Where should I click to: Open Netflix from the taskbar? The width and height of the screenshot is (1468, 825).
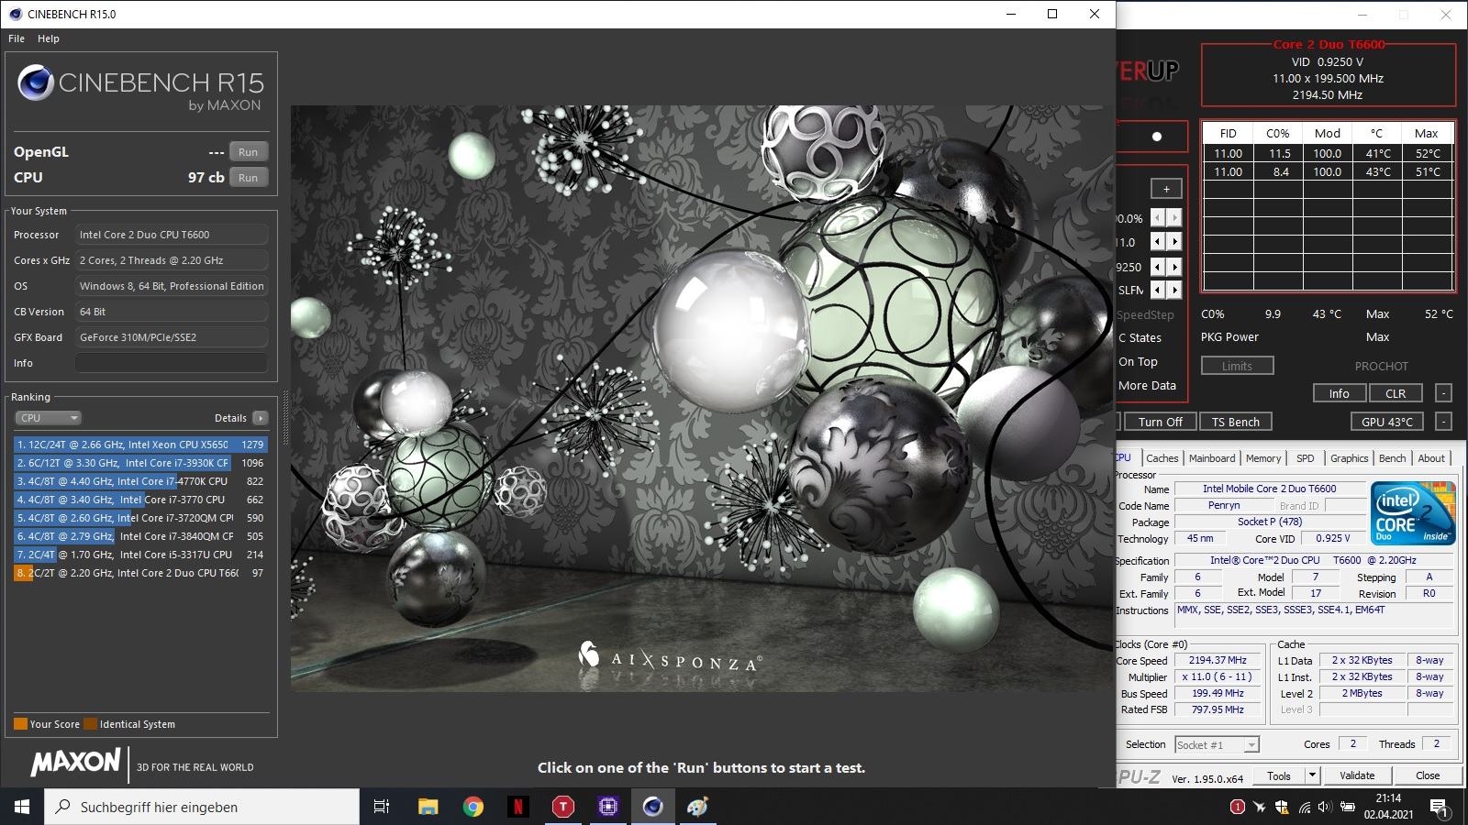tap(517, 807)
